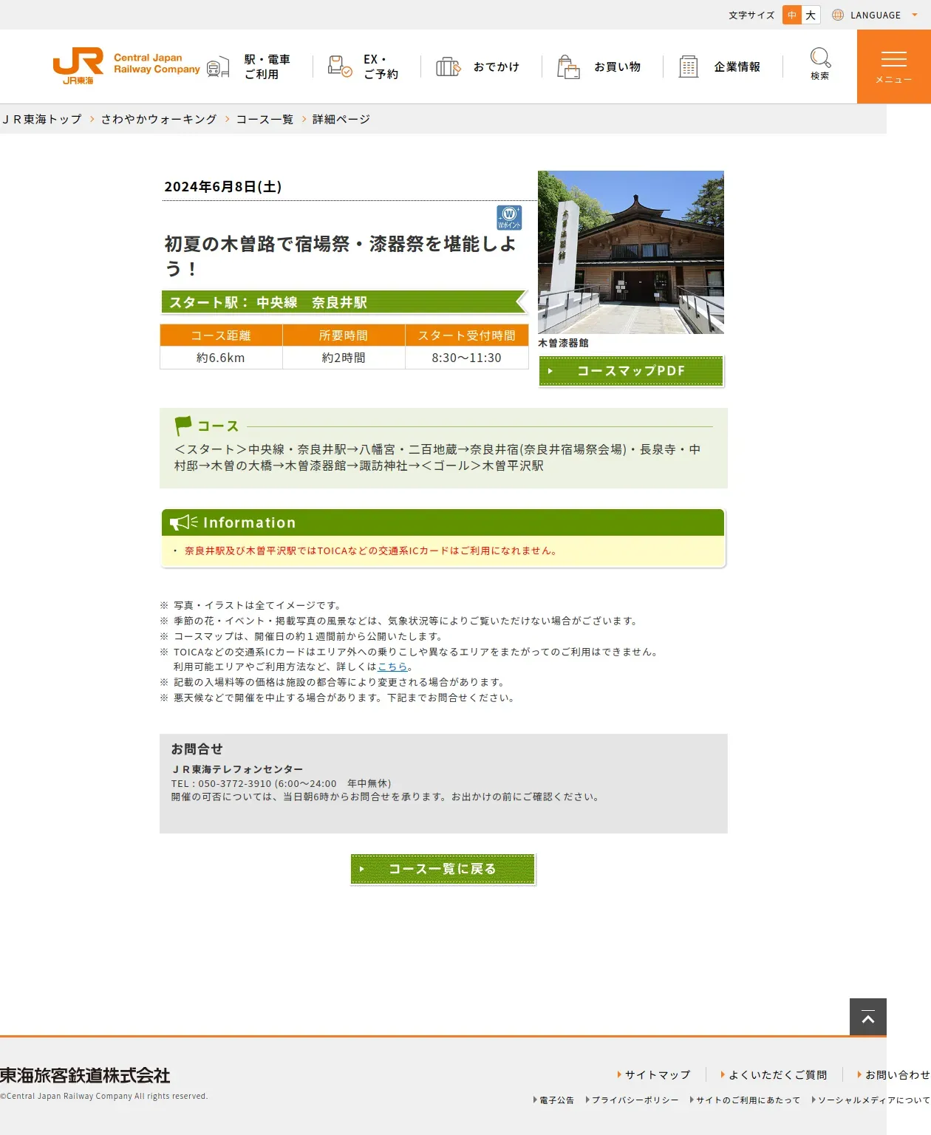Click the megaphone Information icon
Screen dimensions: 931x1135
pyautogui.click(x=183, y=522)
